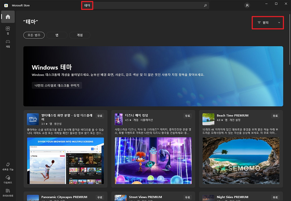Open the 멀티태스킹 화면 분할 - 듀얼 디스플레이 title

click(x=67, y=117)
